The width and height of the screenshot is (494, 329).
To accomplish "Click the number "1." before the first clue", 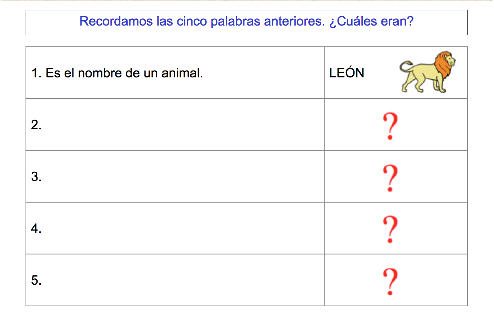I will pyautogui.click(x=36, y=73).
